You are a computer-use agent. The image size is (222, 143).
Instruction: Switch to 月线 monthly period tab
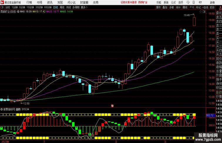pyautogui.click(x=68, y=7)
